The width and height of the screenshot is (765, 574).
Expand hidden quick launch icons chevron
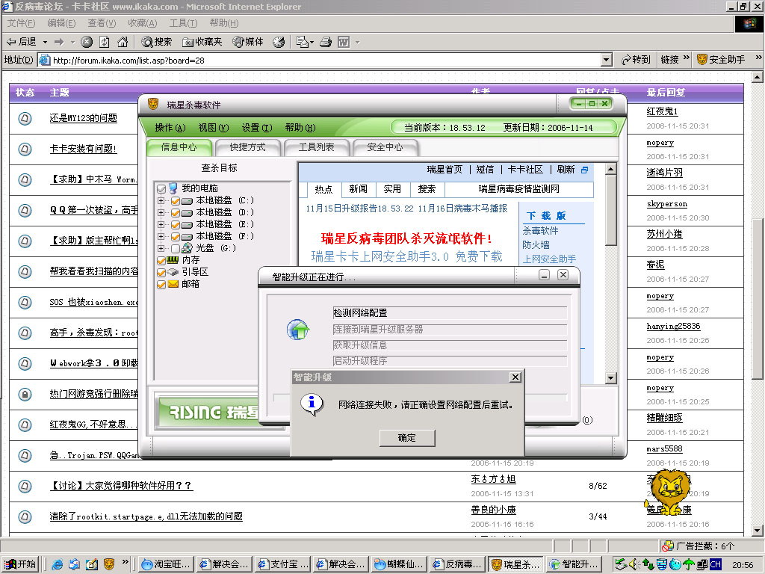tap(126, 562)
